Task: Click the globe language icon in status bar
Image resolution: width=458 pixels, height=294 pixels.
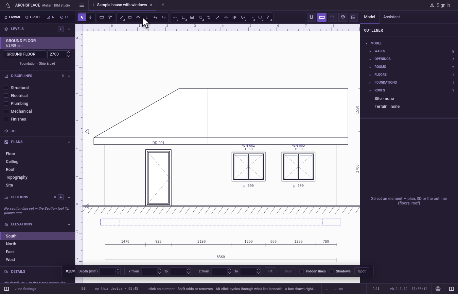Action: pyautogui.click(x=438, y=289)
